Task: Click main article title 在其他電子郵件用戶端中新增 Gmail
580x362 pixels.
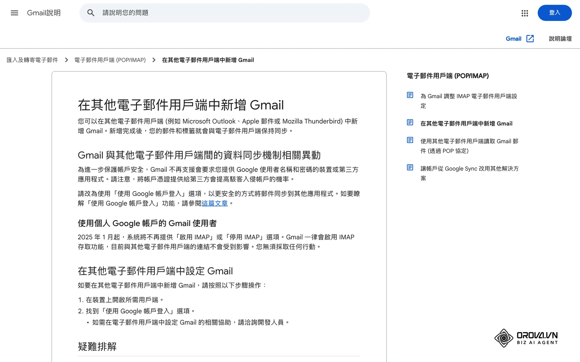Action: point(181,105)
